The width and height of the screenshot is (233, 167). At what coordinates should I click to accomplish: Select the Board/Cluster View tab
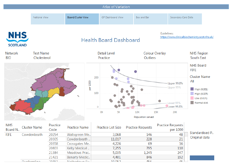[x=82, y=19]
